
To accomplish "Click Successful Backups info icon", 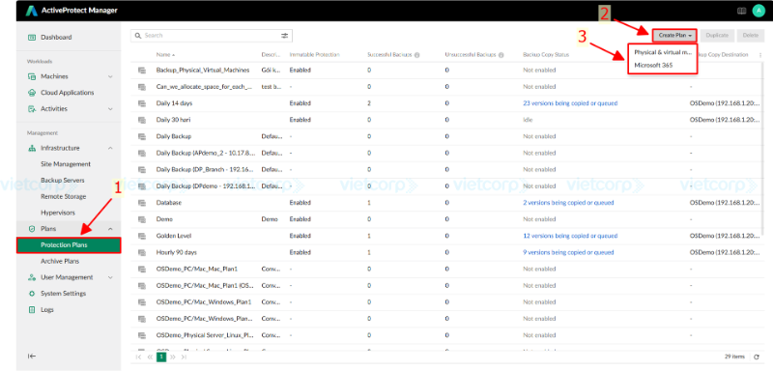I will [x=417, y=55].
